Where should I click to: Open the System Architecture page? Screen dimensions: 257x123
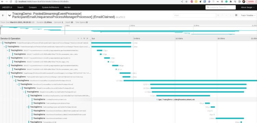tap(50, 7)
